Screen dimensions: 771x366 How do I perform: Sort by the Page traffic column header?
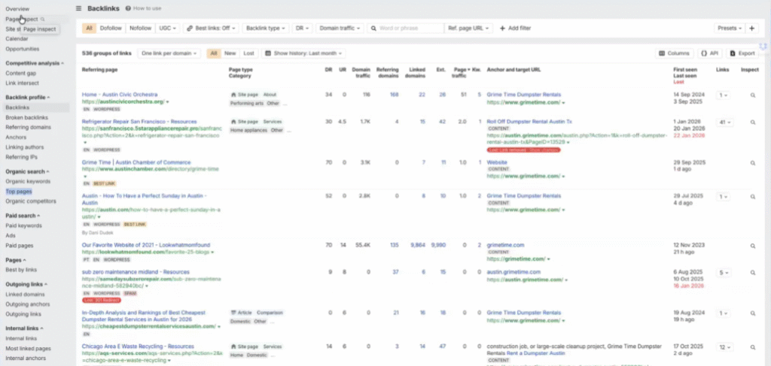tap(459, 72)
